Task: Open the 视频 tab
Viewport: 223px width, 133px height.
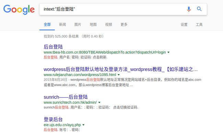Action: pyautogui.click(x=108, y=25)
